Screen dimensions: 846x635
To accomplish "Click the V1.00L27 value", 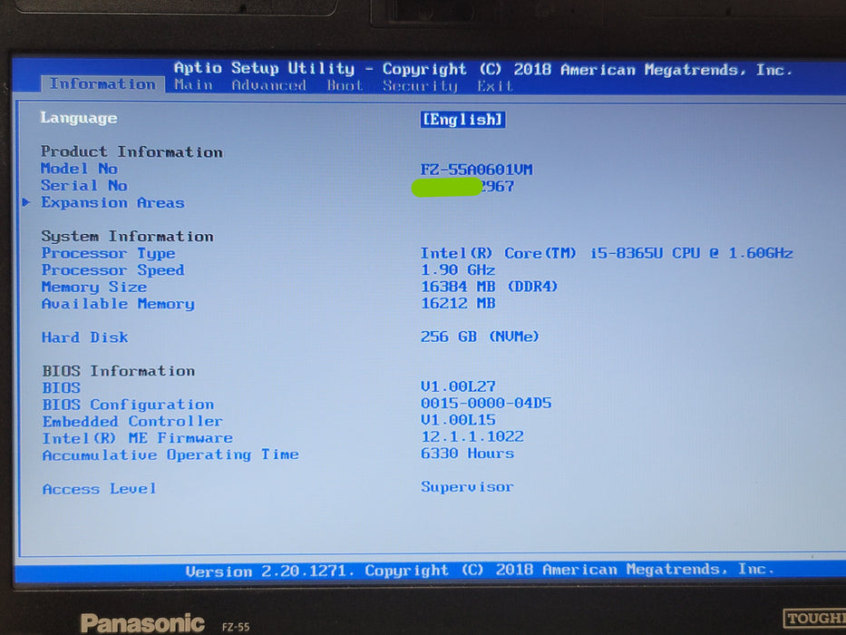I will point(458,386).
